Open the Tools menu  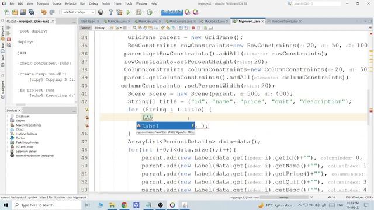tap(129, 4)
